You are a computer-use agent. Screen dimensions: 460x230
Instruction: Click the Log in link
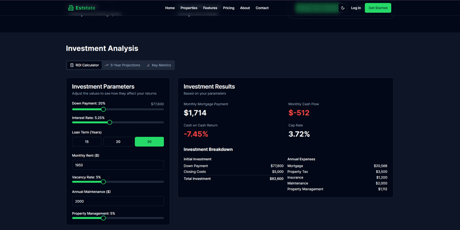tap(356, 8)
